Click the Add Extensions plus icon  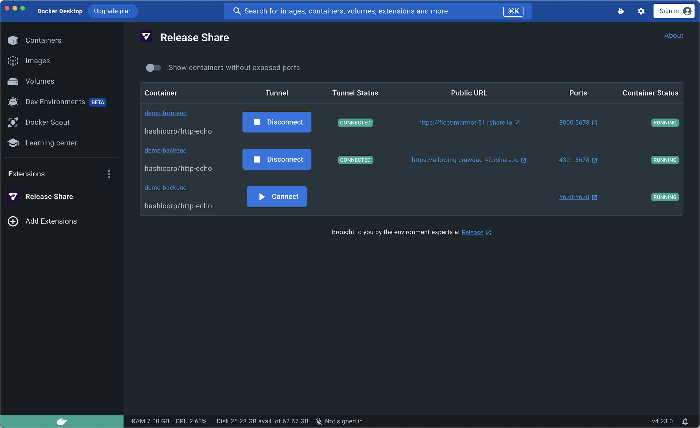13,221
